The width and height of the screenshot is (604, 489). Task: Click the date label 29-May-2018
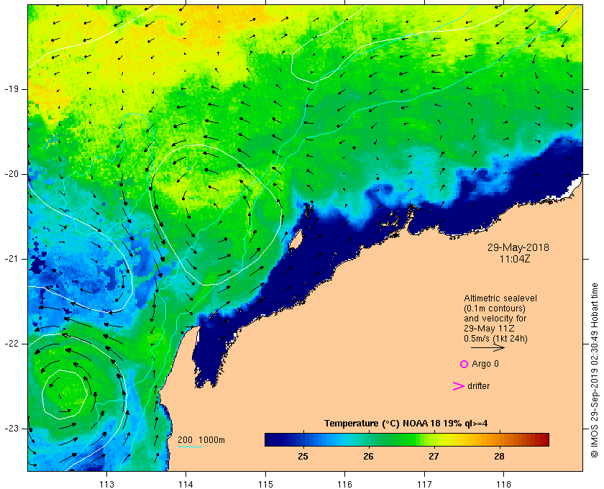[518, 247]
